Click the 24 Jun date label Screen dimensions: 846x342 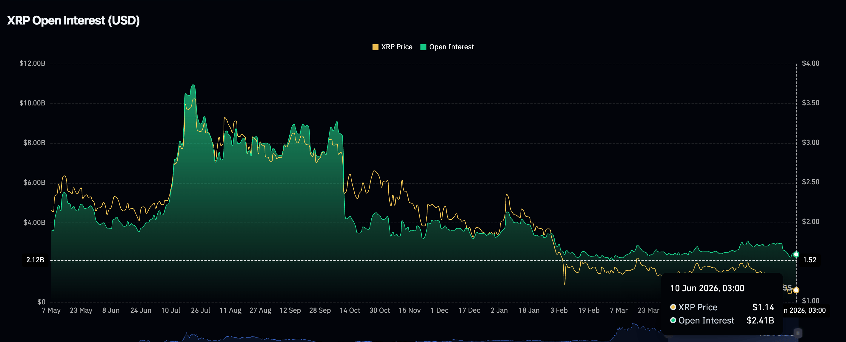click(141, 310)
